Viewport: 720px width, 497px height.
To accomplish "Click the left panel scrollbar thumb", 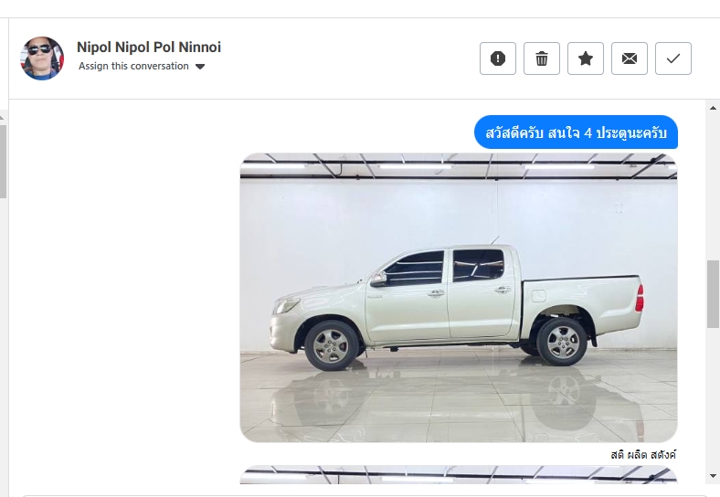I will pos(3,161).
